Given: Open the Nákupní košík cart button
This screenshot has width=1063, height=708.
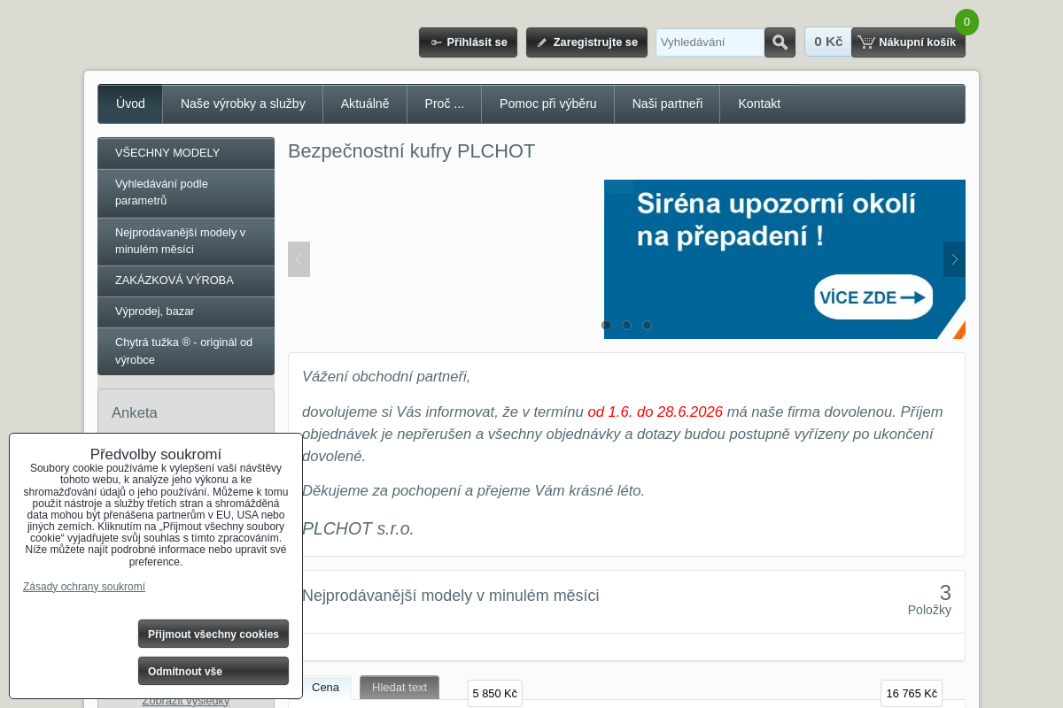Looking at the screenshot, I should 908,42.
